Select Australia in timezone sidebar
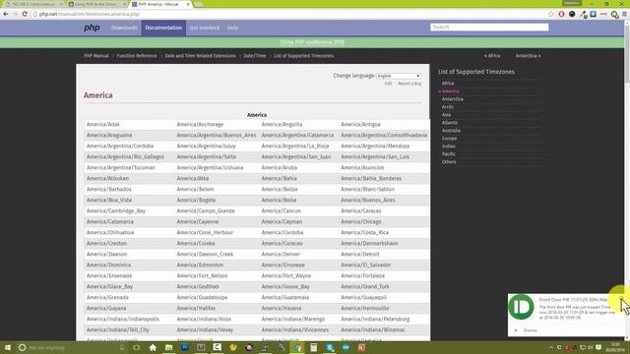 click(451, 131)
